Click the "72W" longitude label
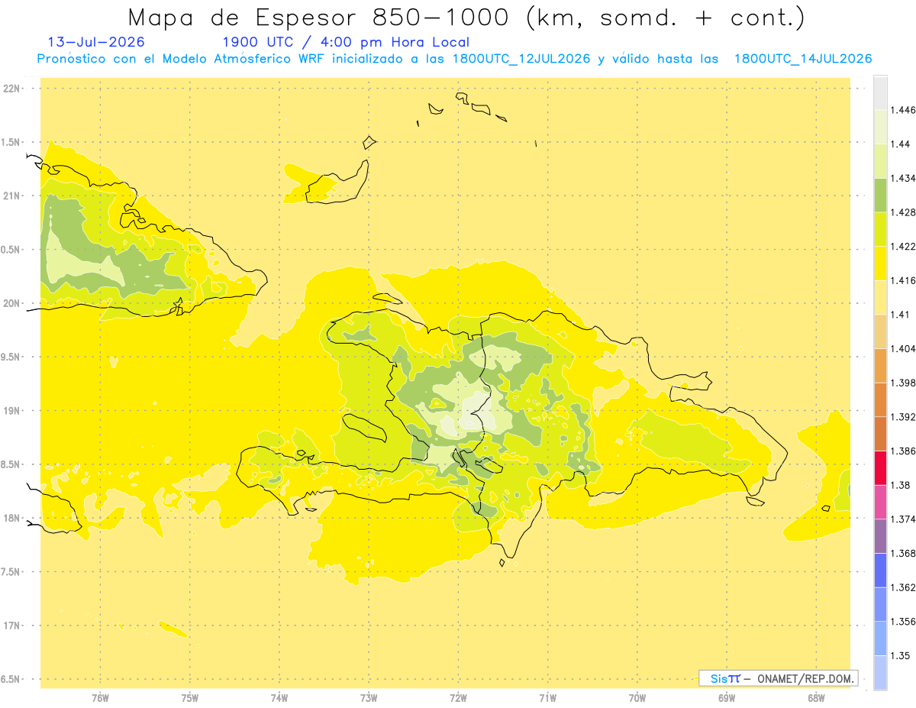The height and width of the screenshot is (708, 916). (458, 698)
